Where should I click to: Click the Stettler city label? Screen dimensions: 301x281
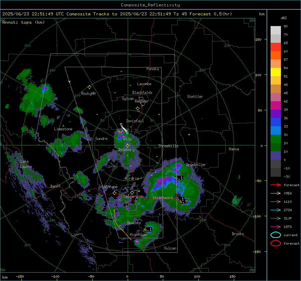point(195,97)
